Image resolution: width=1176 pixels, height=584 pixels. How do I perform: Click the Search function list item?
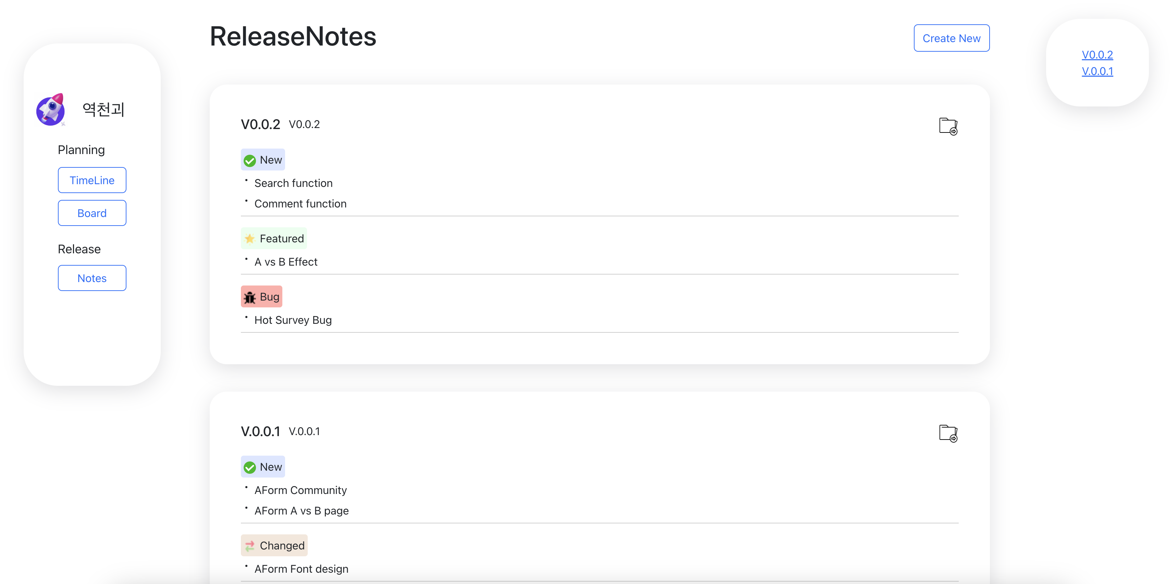[293, 183]
